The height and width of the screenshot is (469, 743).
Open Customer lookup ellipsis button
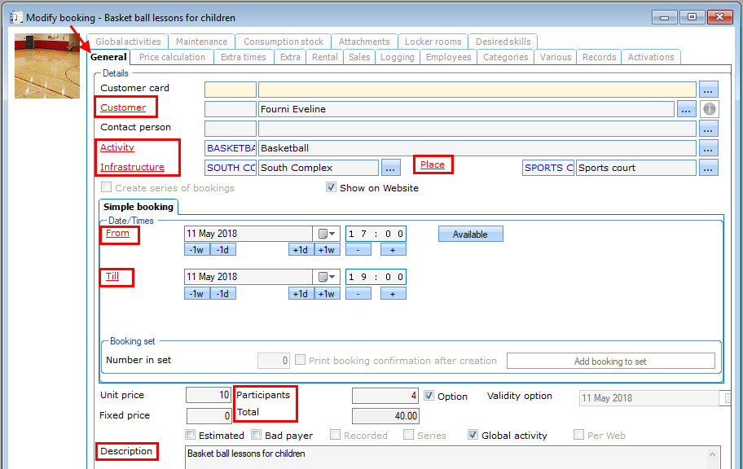pyautogui.click(x=686, y=109)
